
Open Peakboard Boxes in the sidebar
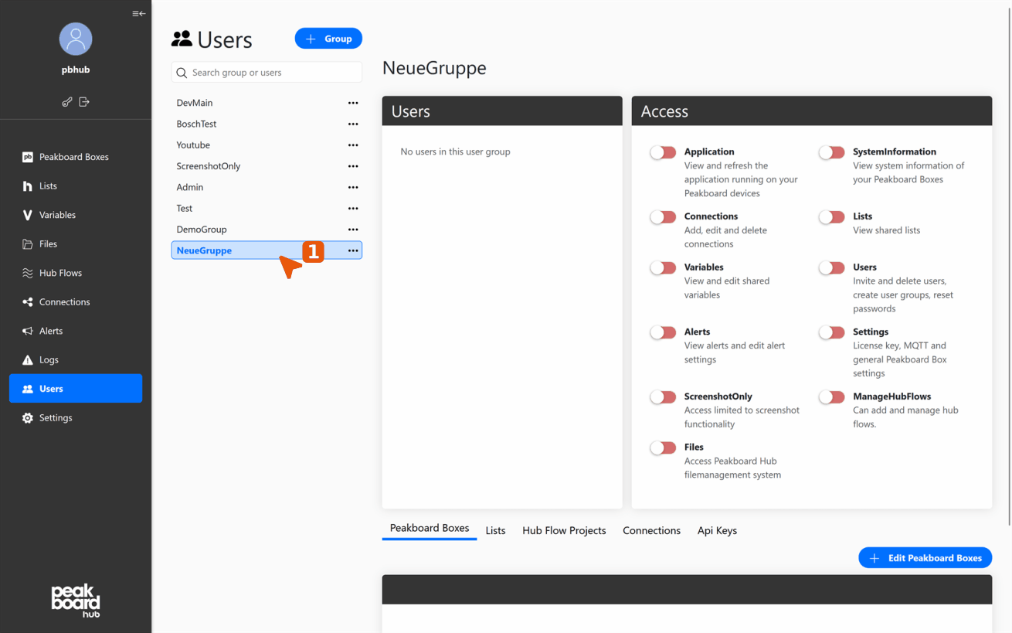point(73,157)
